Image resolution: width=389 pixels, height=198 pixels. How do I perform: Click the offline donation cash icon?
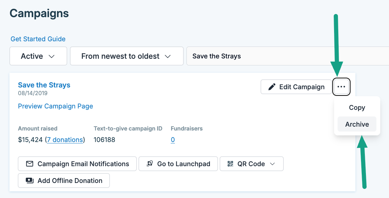coord(30,181)
